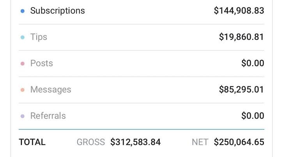The image size is (283, 157).
Task: Click the TOTAL label
Action: 32,142
